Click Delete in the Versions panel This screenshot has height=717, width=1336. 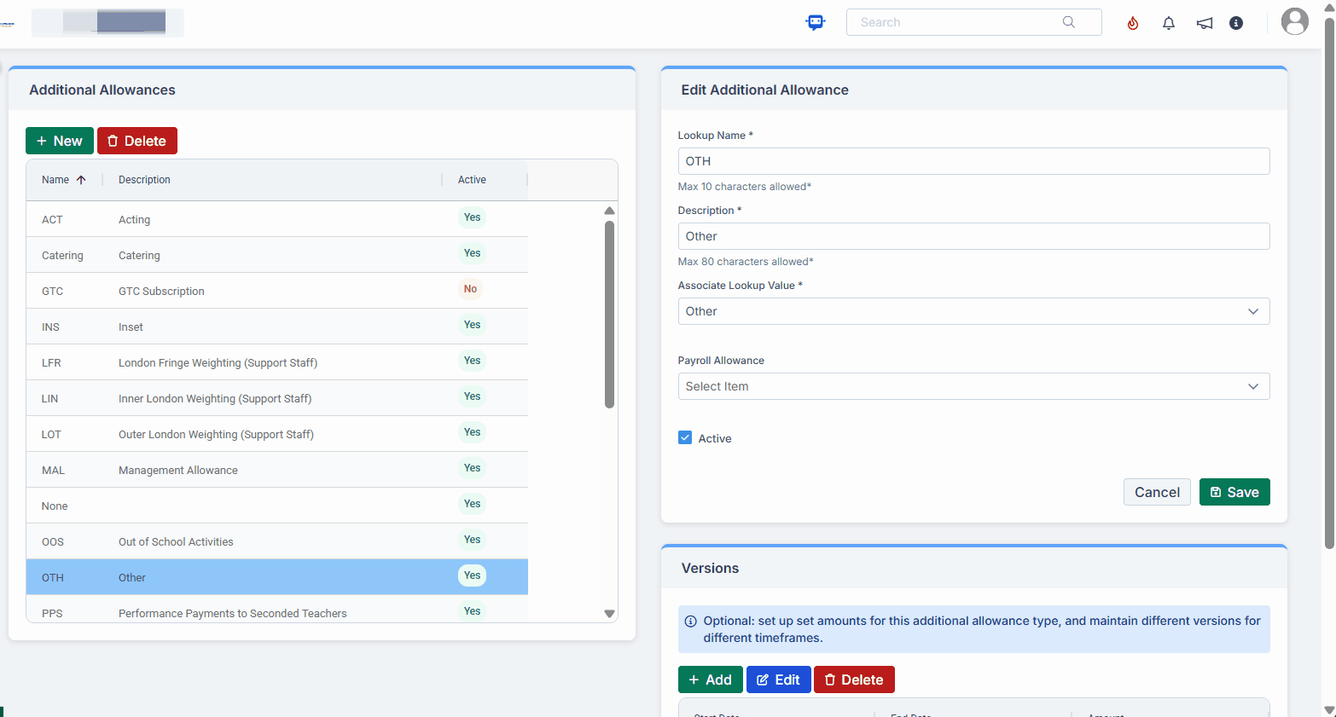(854, 679)
